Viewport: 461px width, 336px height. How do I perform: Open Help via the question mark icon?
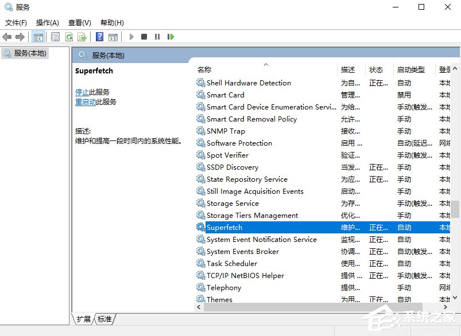(x=100, y=37)
